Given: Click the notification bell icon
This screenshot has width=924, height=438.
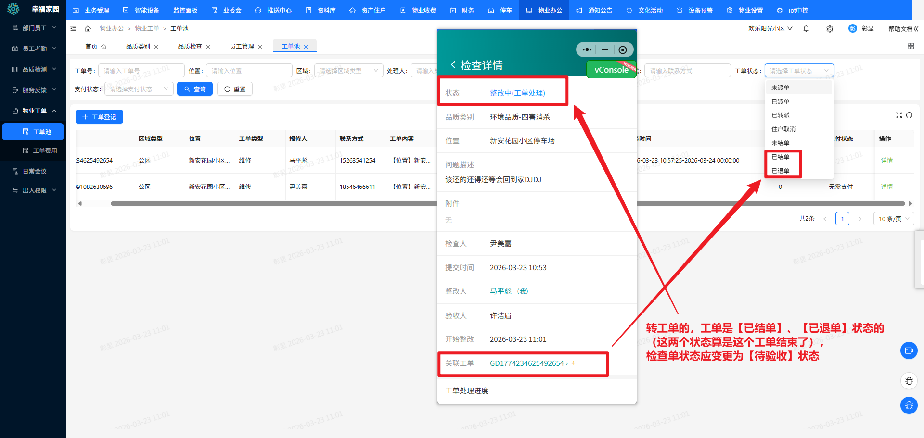Looking at the screenshot, I should [x=806, y=29].
